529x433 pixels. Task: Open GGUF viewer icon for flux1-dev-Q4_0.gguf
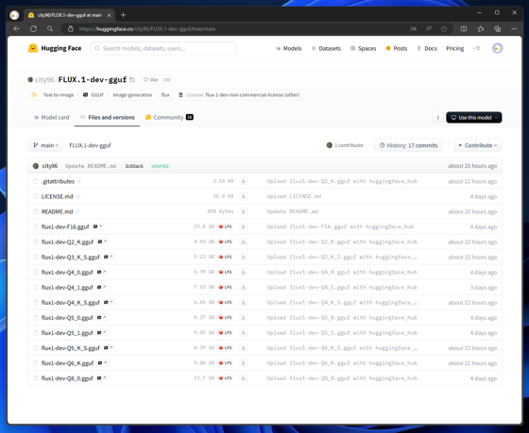102,273
